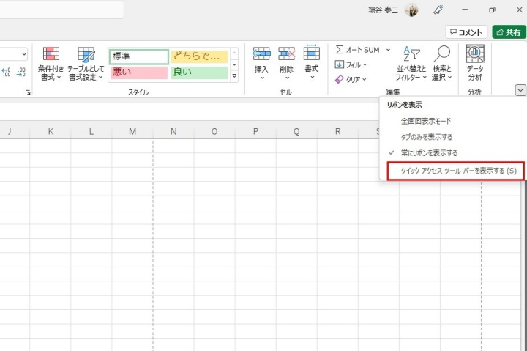Click the Delete cells (削除) icon
Screen dimensions: 527x351
287,53
